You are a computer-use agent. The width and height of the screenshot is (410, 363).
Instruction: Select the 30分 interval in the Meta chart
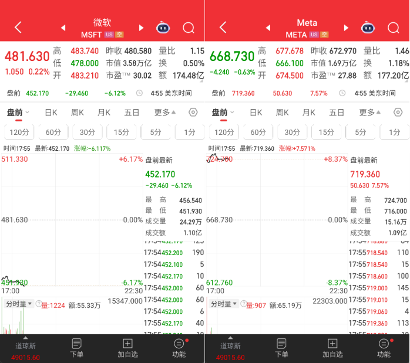(292, 133)
